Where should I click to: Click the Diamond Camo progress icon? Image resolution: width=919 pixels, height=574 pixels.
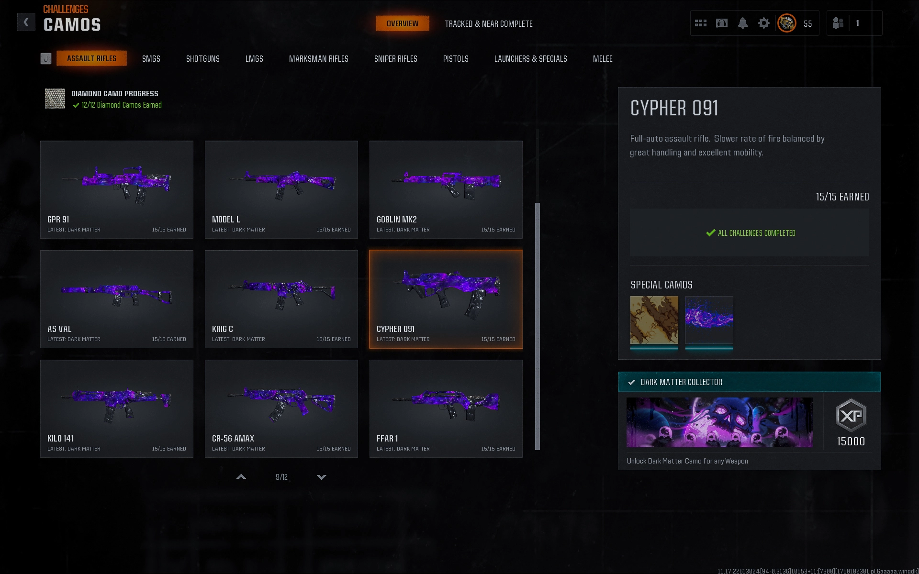tap(55, 99)
